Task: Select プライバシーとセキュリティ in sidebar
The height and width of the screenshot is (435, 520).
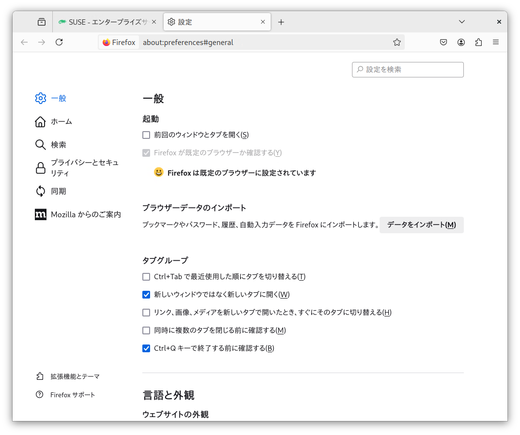Action: click(x=77, y=168)
